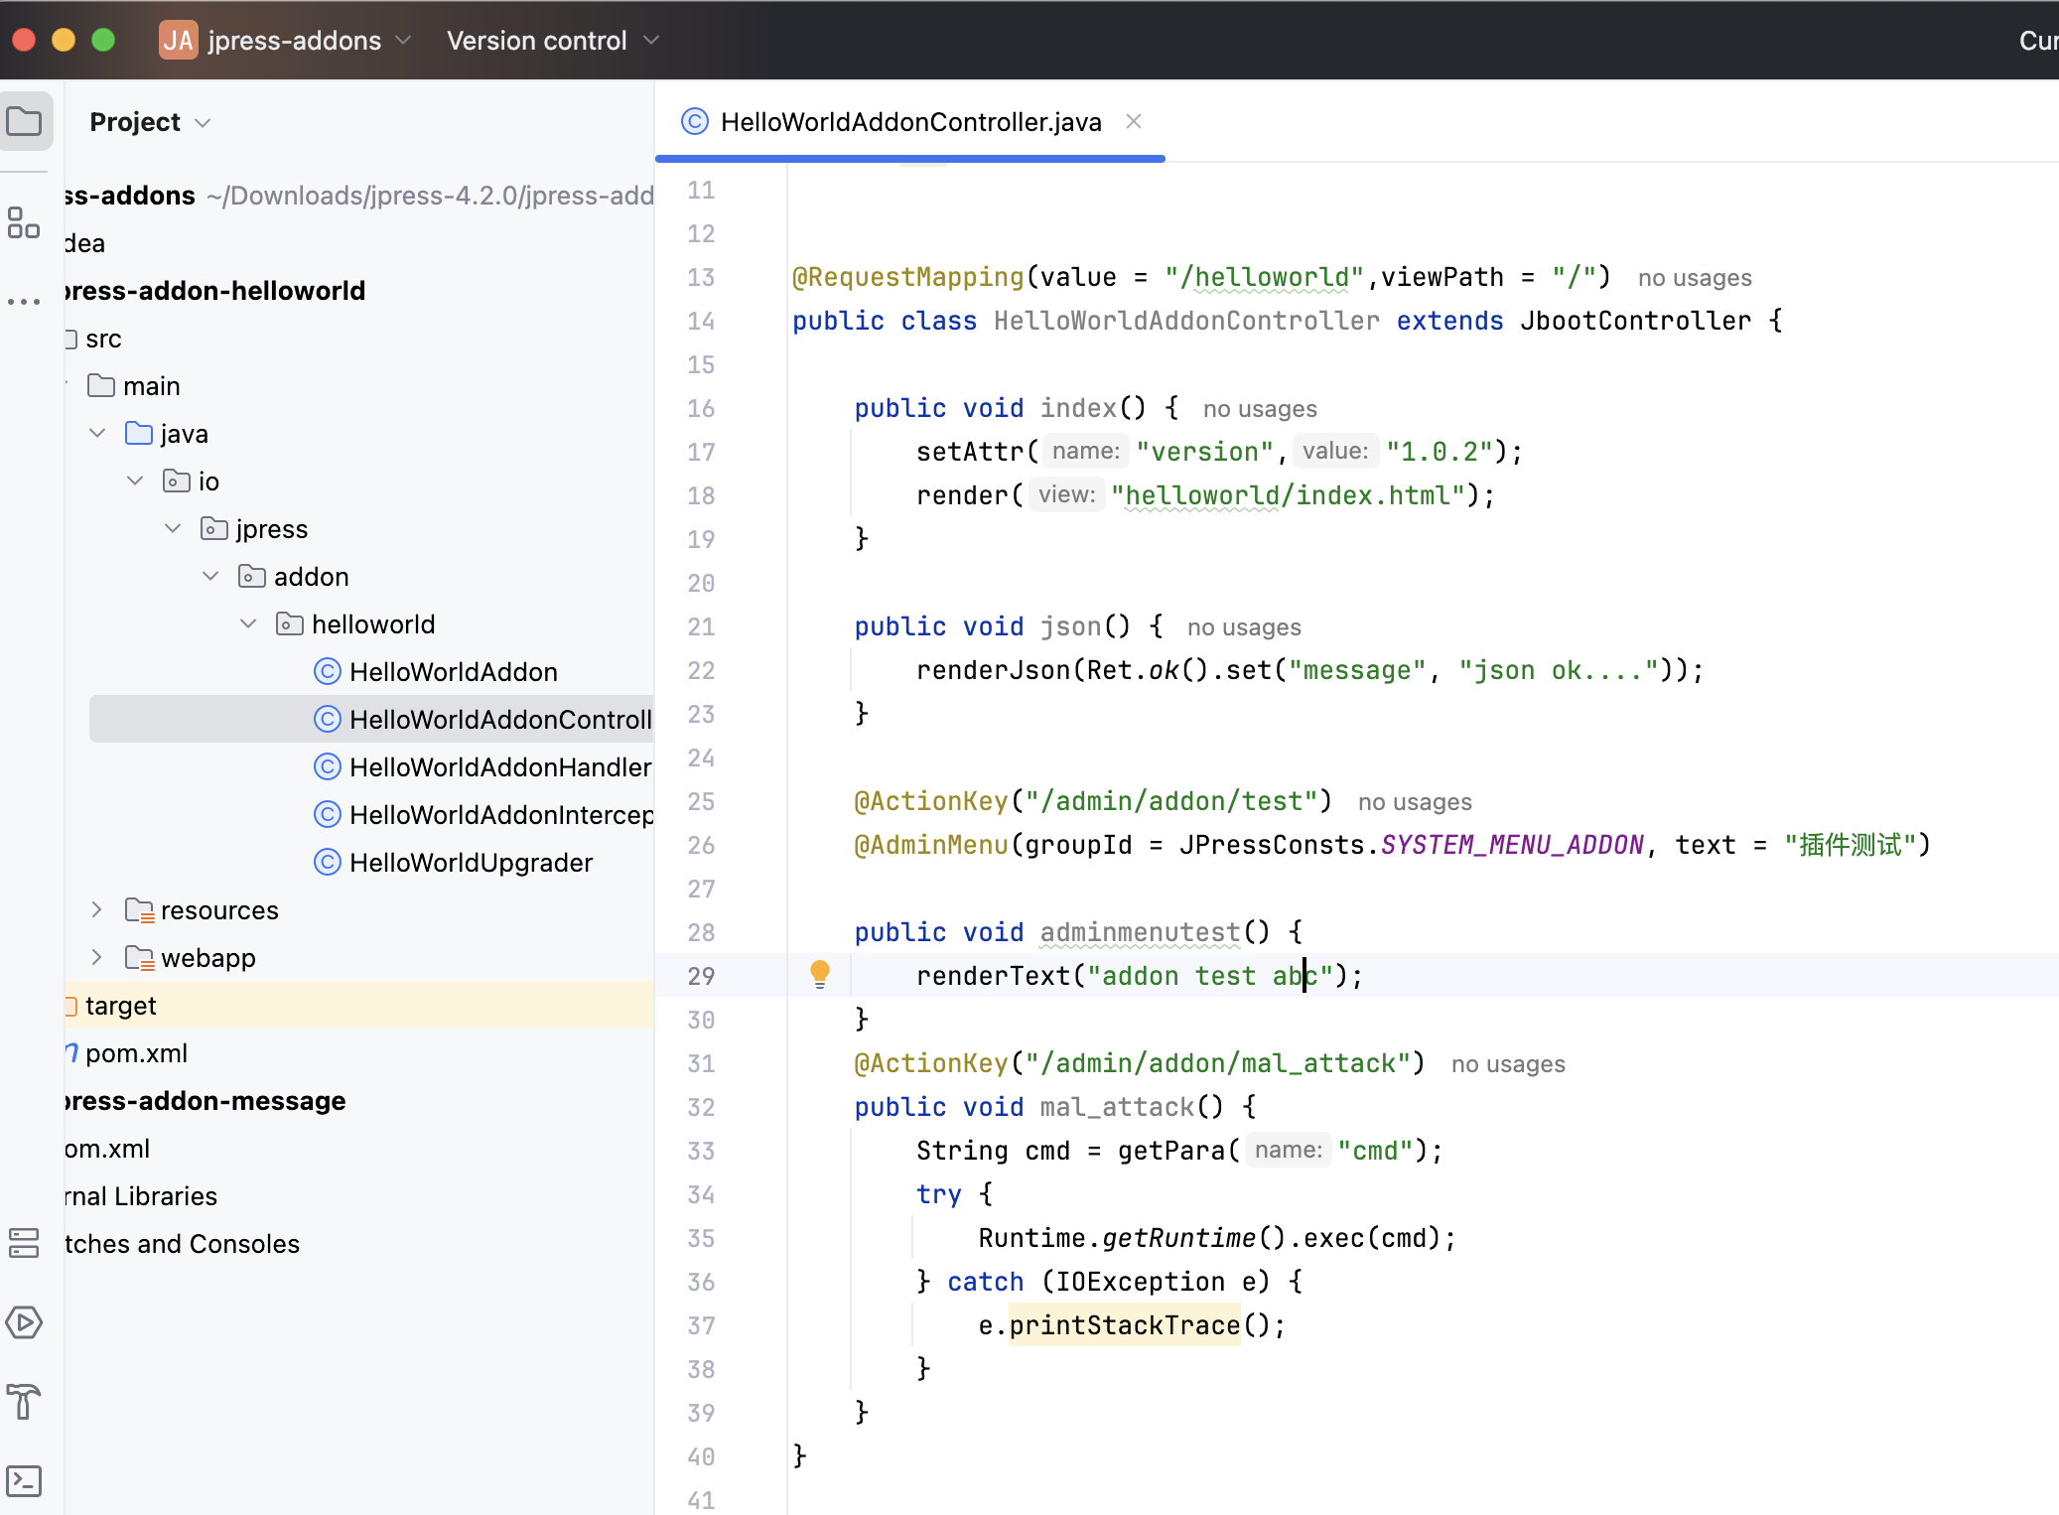Collapse the java folder in tree
Image resolution: width=2059 pixels, height=1515 pixels.
coord(97,433)
